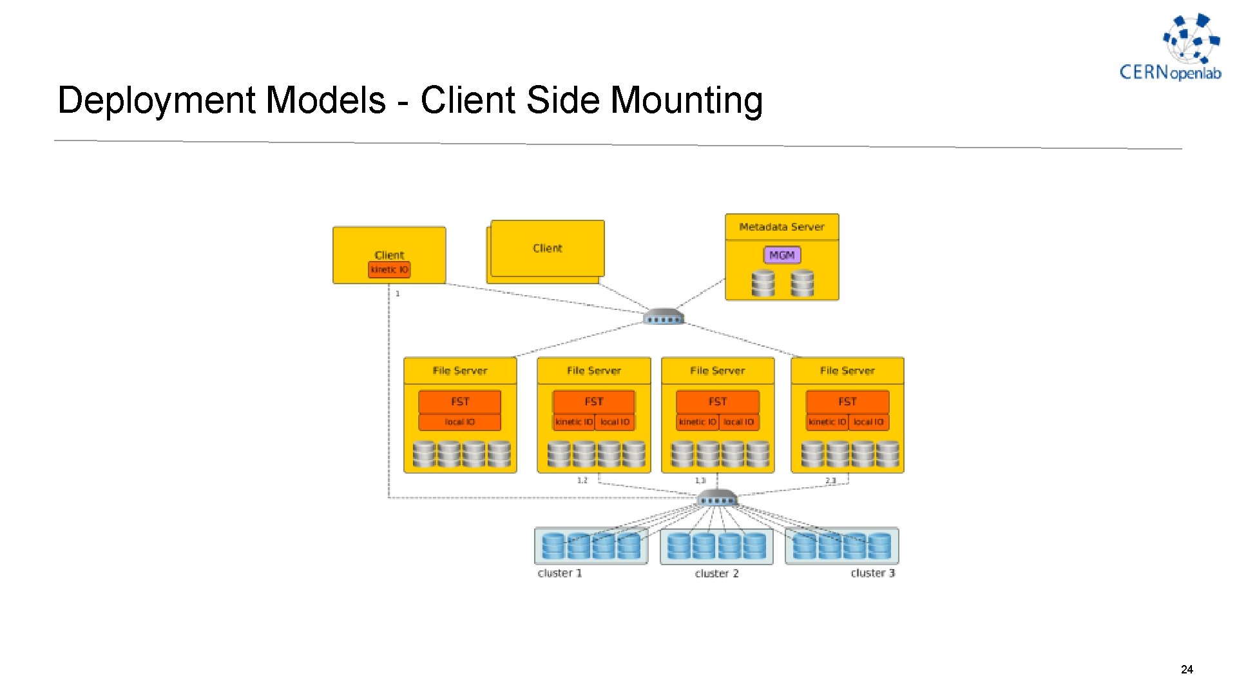
Task: Click the '1,2' connector label
Action: [x=582, y=481]
